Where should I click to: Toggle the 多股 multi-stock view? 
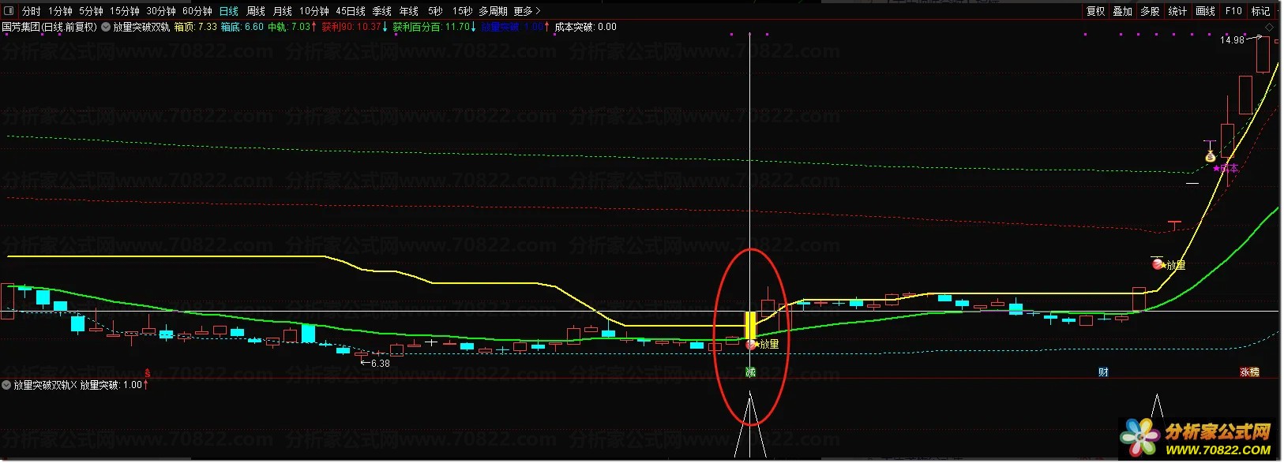1150,11
